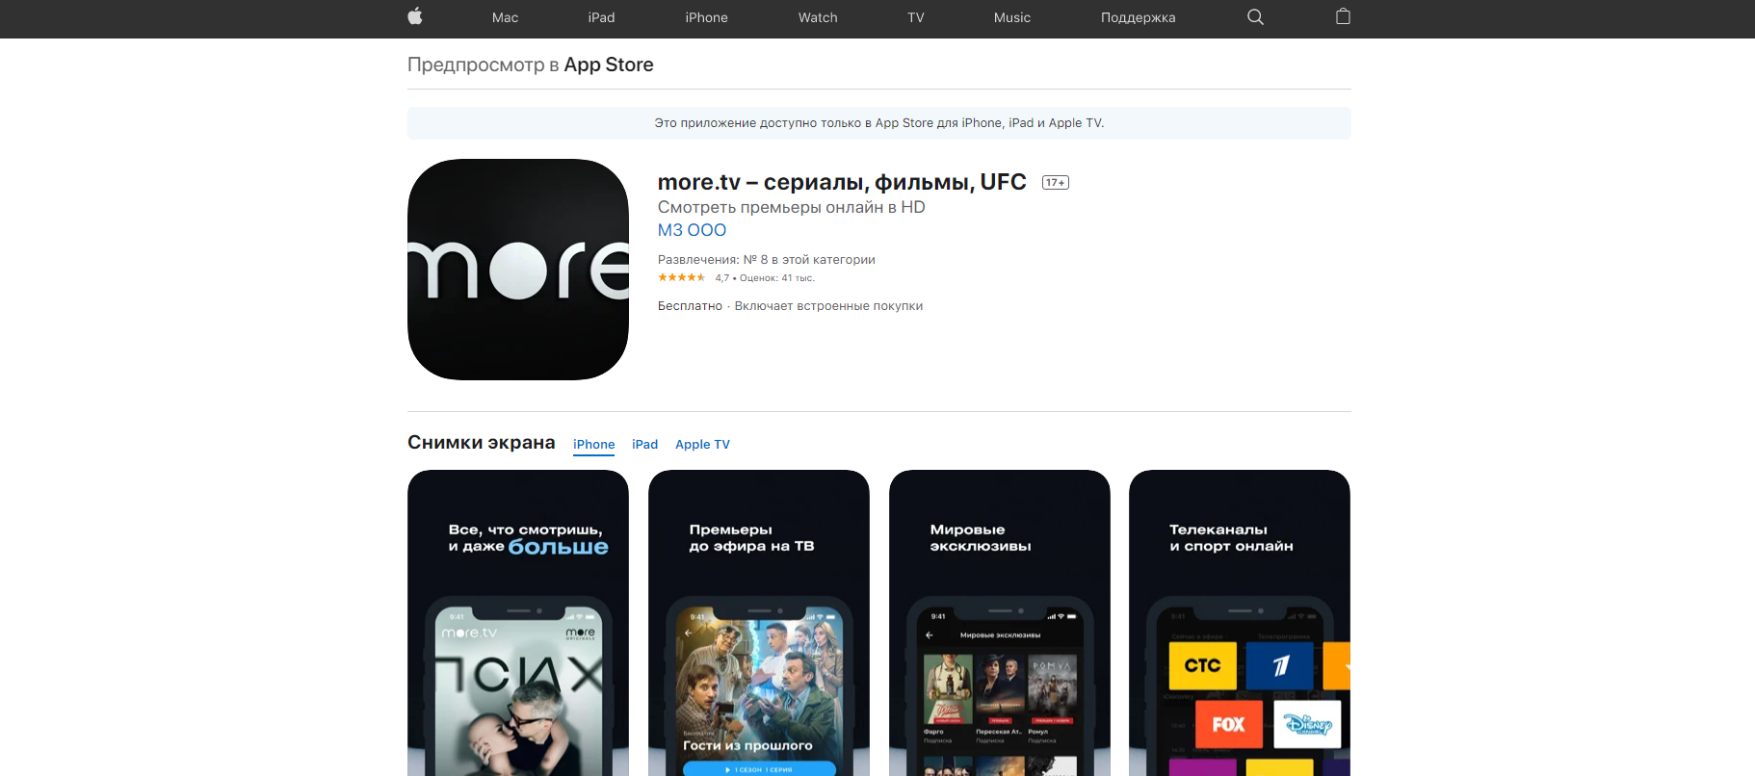The image size is (1755, 776).
Task: View screenshot 'Мировые эксклюзивы'
Action: pos(1000,623)
